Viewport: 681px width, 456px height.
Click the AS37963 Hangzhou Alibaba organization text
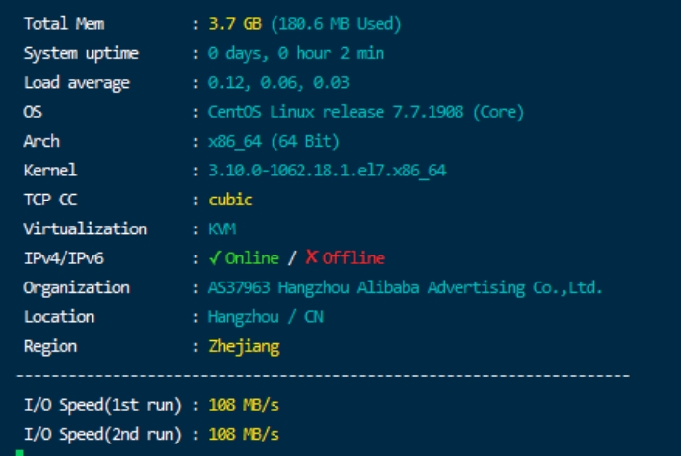click(405, 287)
